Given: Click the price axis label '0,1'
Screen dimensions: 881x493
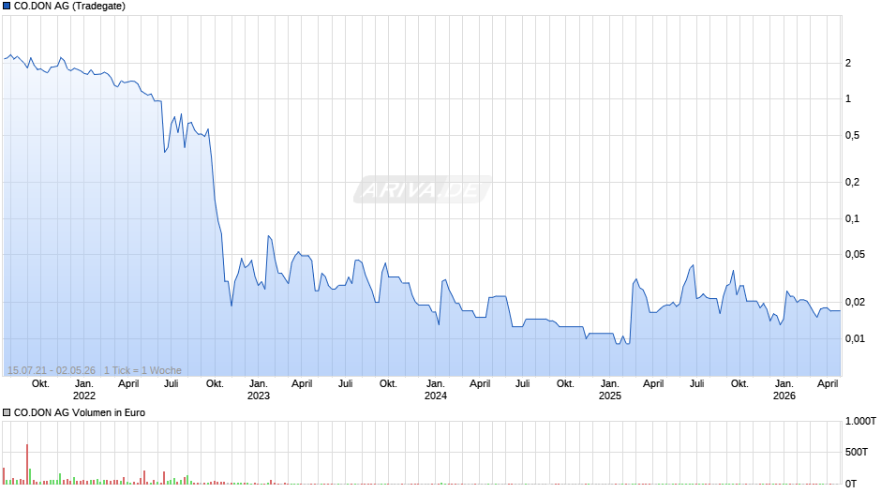Looking at the screenshot, I should click(x=852, y=218).
